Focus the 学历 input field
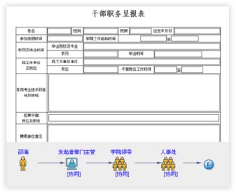Viewport: 236px width, 194px height. (100, 54)
